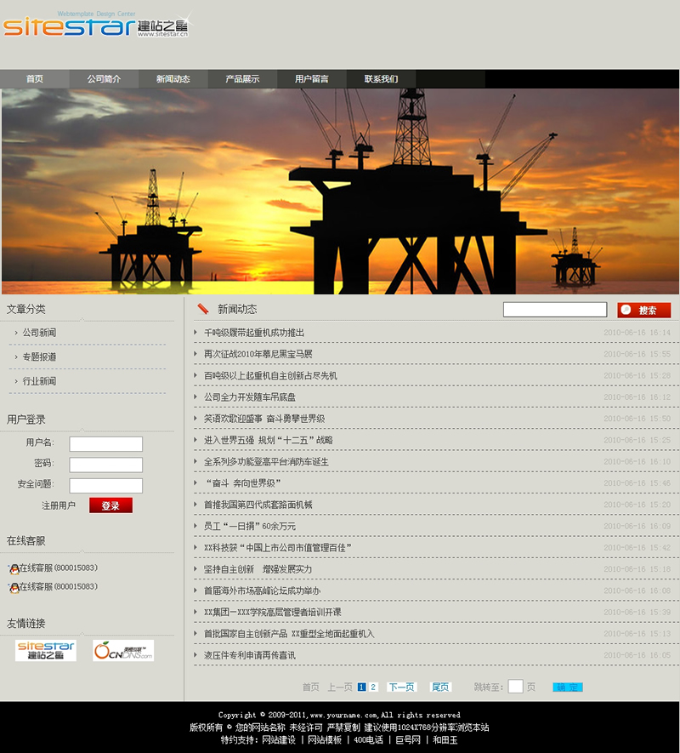Expand the 专题报道 article category
Viewport: 680px width, 753px height.
coord(39,357)
